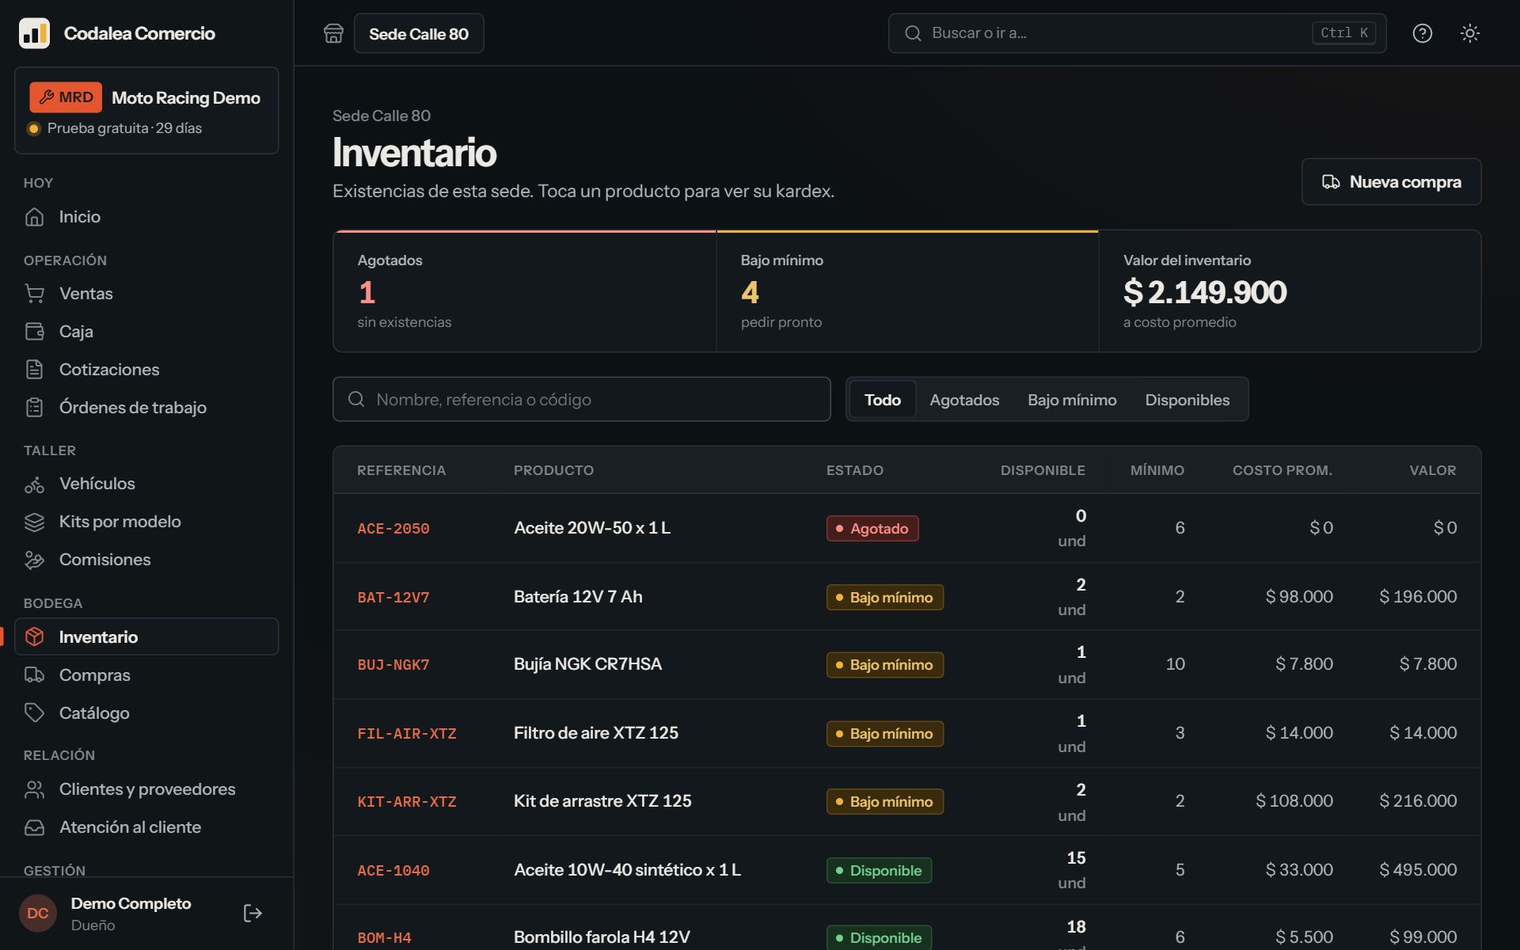The width and height of the screenshot is (1520, 950).
Task: Select the Todo filter tab
Action: (882, 400)
